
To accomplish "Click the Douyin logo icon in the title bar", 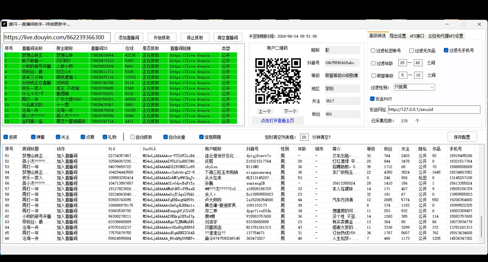I will coord(4,24).
